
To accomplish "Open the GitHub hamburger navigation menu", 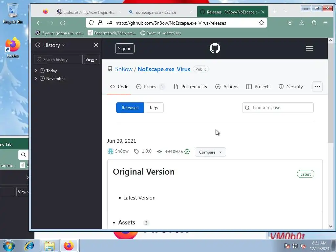I will point(310,48).
